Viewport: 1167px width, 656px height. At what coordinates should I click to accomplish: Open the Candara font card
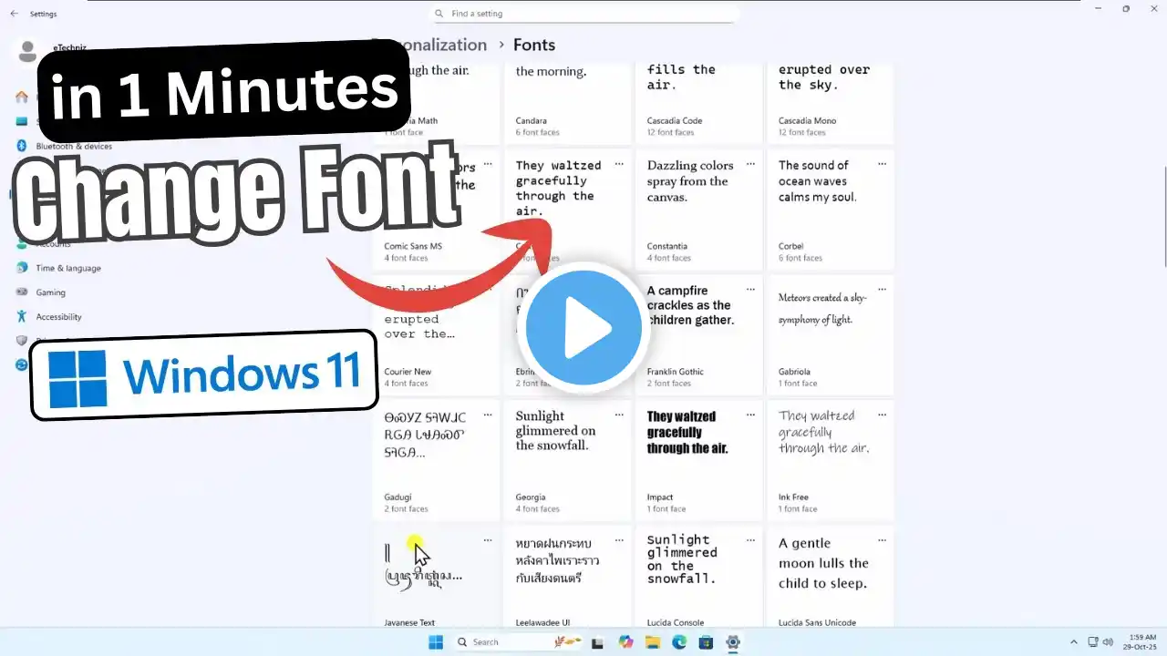tap(567, 102)
